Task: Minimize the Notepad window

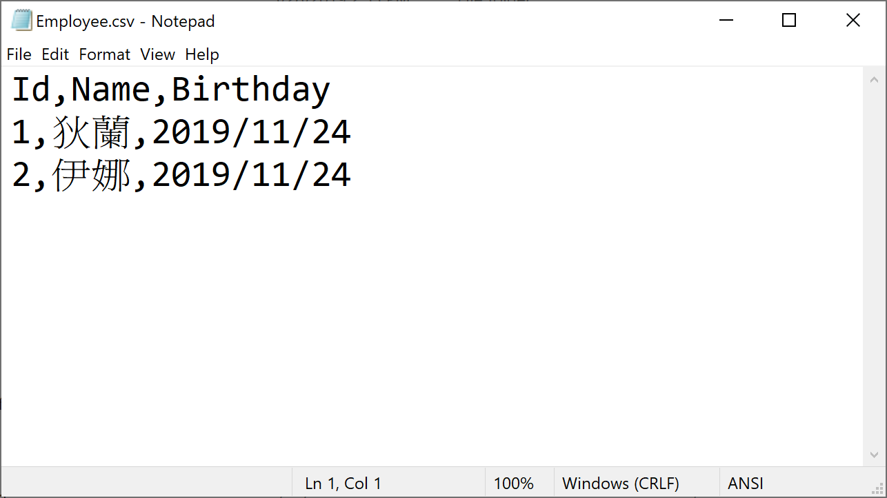Action: pos(726,21)
